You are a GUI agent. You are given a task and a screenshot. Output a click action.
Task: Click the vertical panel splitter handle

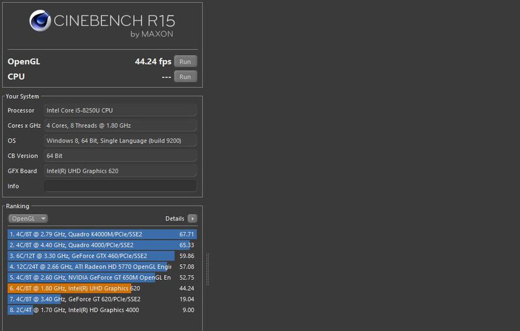coord(207,269)
